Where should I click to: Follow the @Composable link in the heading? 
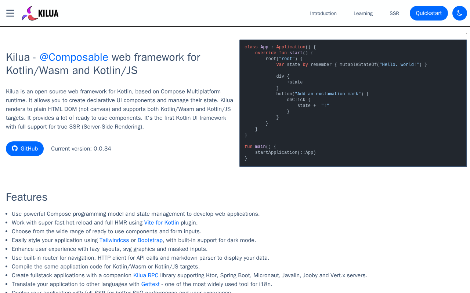click(x=74, y=57)
